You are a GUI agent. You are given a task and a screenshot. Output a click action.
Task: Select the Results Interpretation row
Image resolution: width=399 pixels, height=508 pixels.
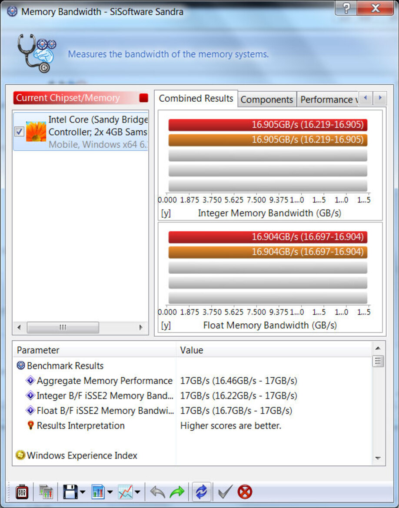193,425
